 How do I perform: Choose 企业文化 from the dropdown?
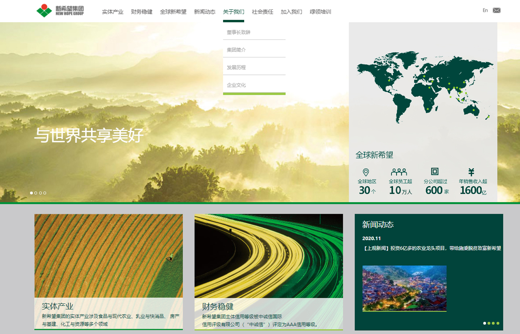coord(236,85)
